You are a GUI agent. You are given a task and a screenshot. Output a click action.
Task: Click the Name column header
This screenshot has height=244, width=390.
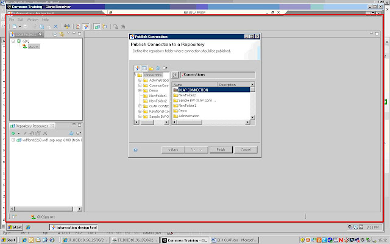[194, 85]
